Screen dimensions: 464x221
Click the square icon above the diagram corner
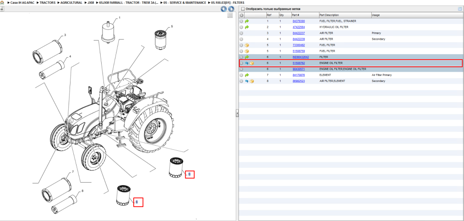(230, 16)
